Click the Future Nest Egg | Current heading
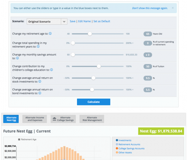 27,131
